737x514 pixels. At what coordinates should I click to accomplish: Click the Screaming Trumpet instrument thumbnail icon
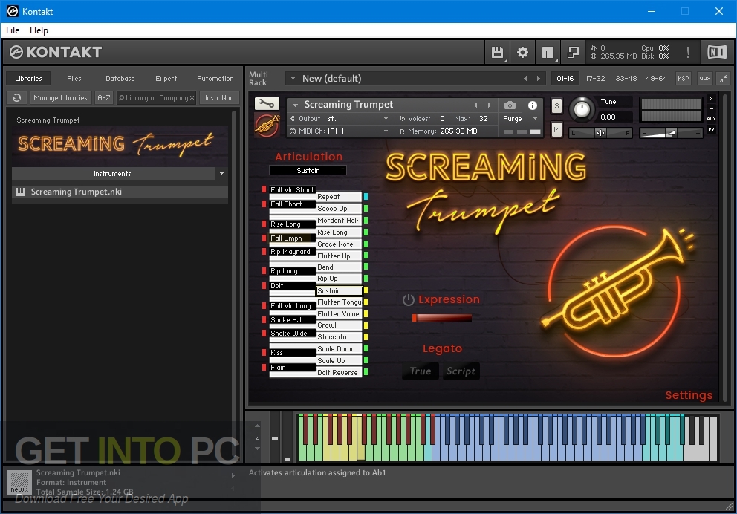(x=267, y=125)
